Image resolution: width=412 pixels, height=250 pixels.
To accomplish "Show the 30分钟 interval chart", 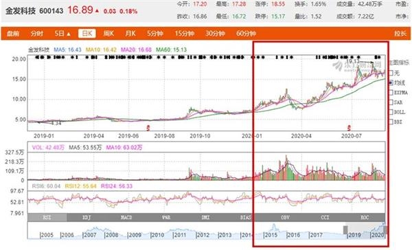I will pyautogui.click(x=215, y=34).
